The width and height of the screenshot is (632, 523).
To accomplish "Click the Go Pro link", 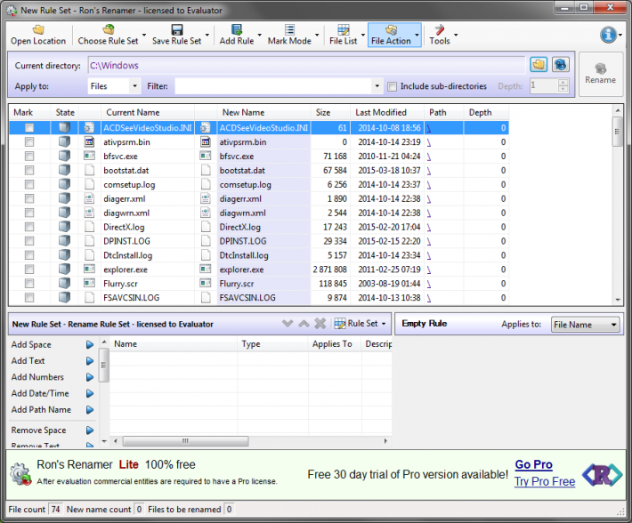I will coord(534,464).
